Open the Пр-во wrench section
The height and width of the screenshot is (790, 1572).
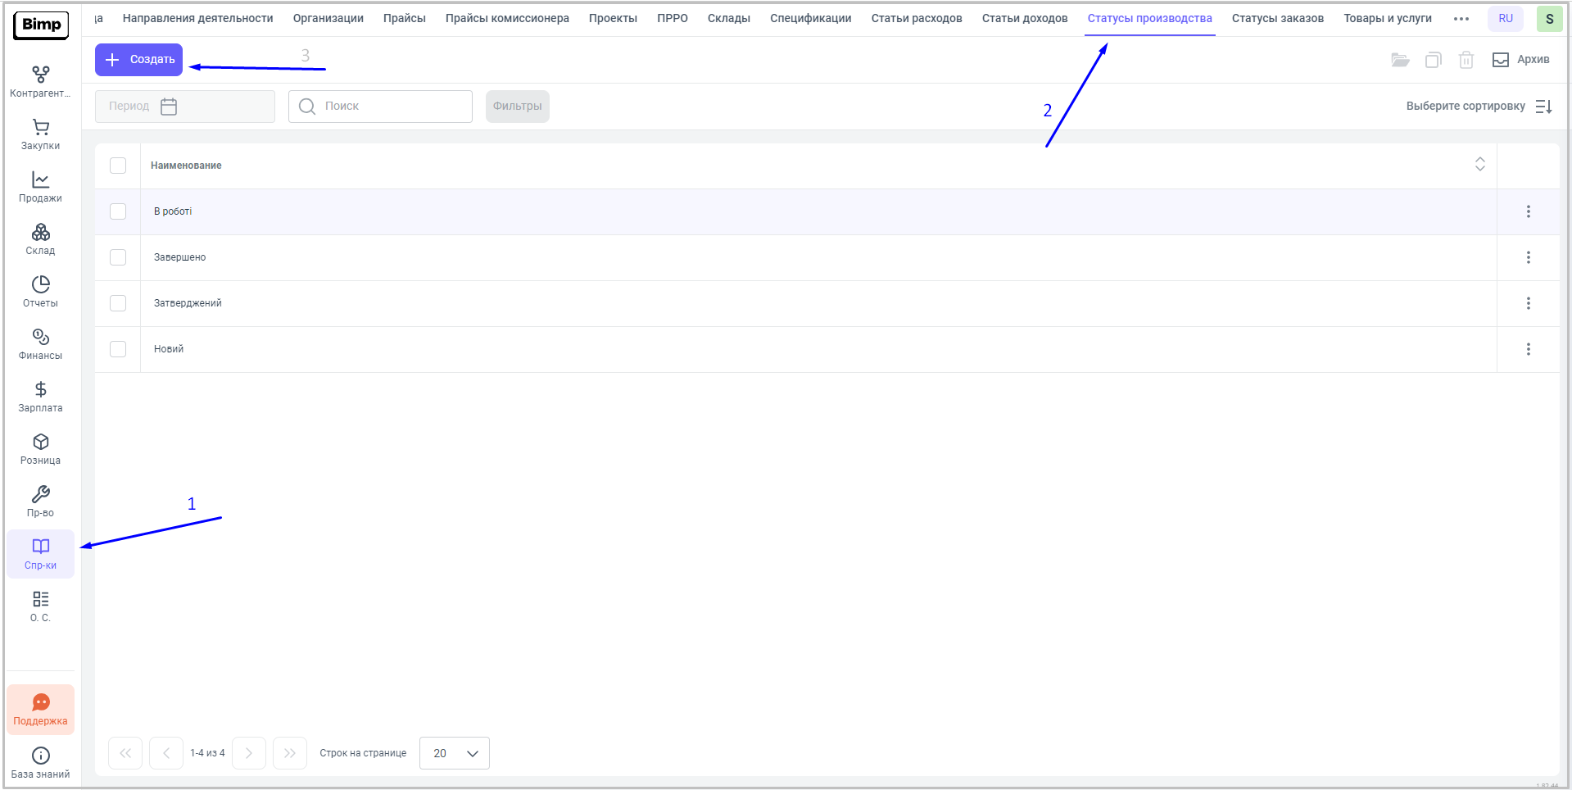click(x=40, y=502)
